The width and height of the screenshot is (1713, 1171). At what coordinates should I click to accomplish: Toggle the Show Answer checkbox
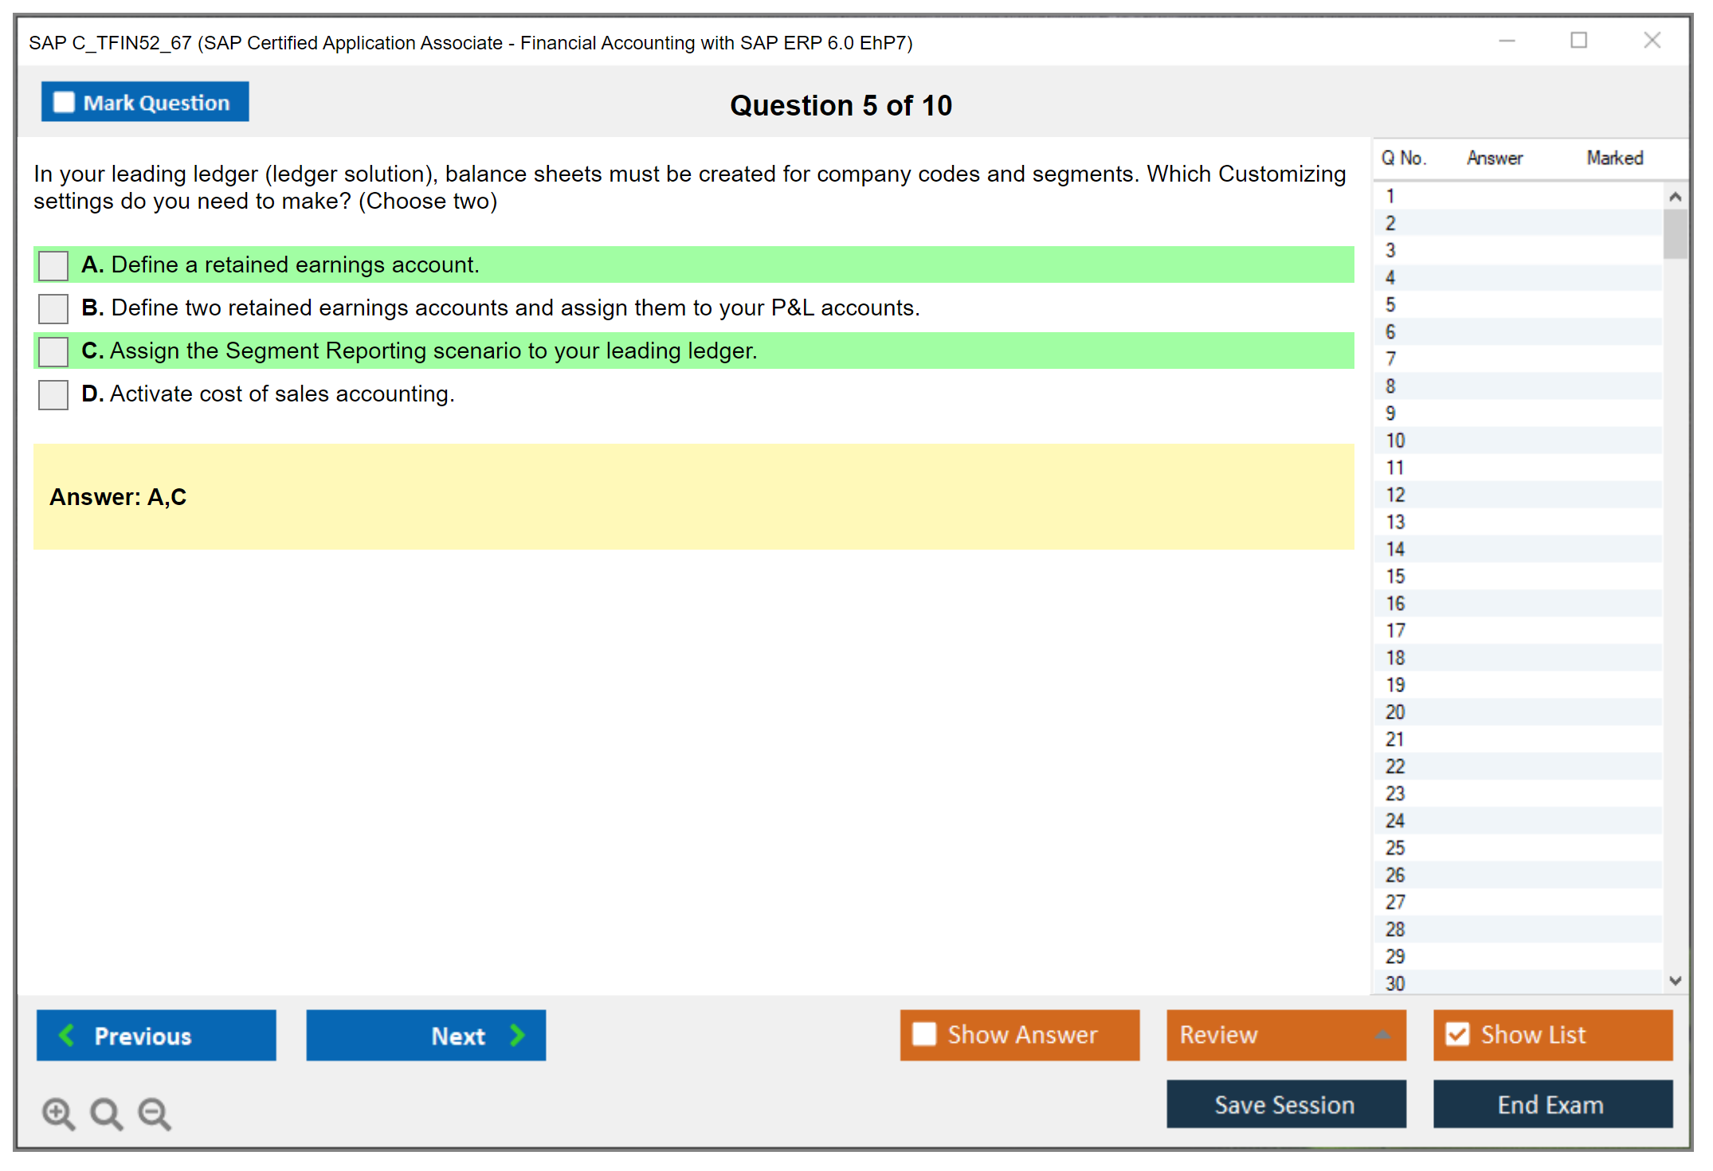[924, 1034]
